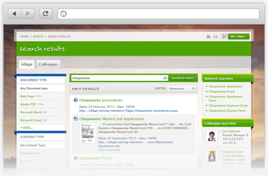Go to Search breadcrumb link
This screenshot has width=268, height=176.
click(x=38, y=37)
